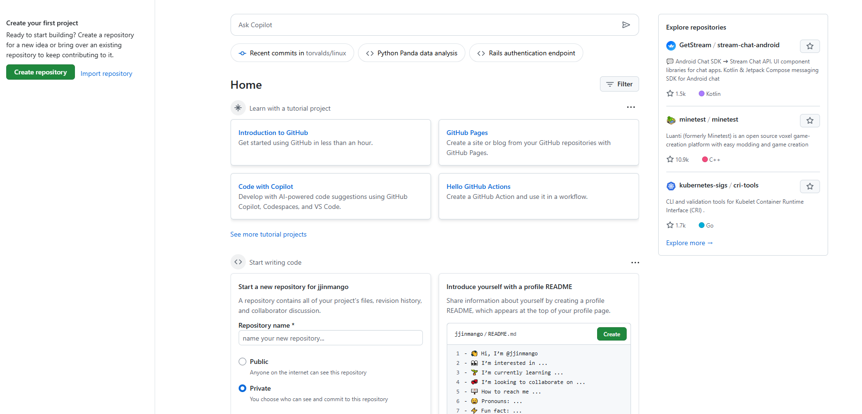Click the minetest avatar icon
The width and height of the screenshot is (862, 414).
pos(671,120)
